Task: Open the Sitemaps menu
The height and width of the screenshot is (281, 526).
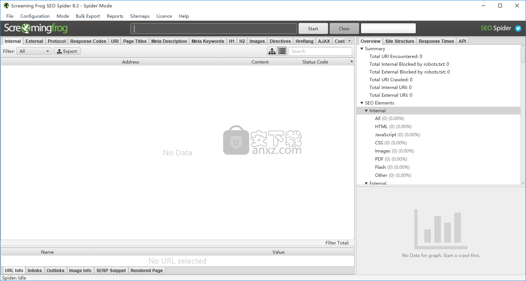Action: click(x=140, y=16)
